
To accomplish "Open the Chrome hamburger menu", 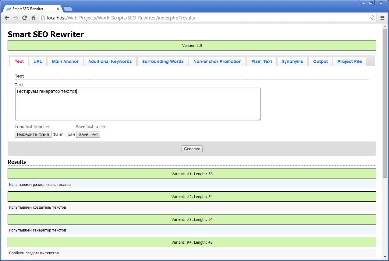I will pyautogui.click(x=383, y=18).
